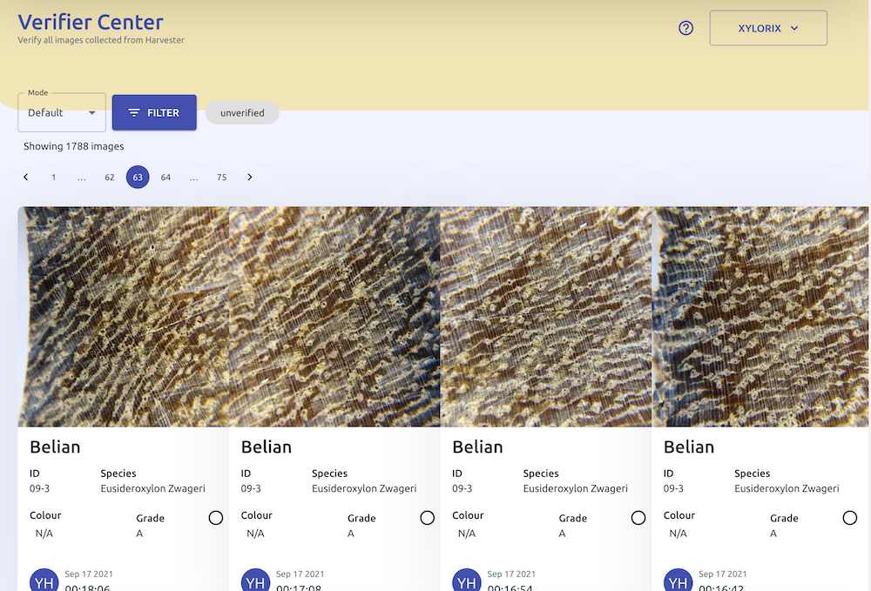Click YH avatar on first card
871x591 pixels.
pos(44,581)
